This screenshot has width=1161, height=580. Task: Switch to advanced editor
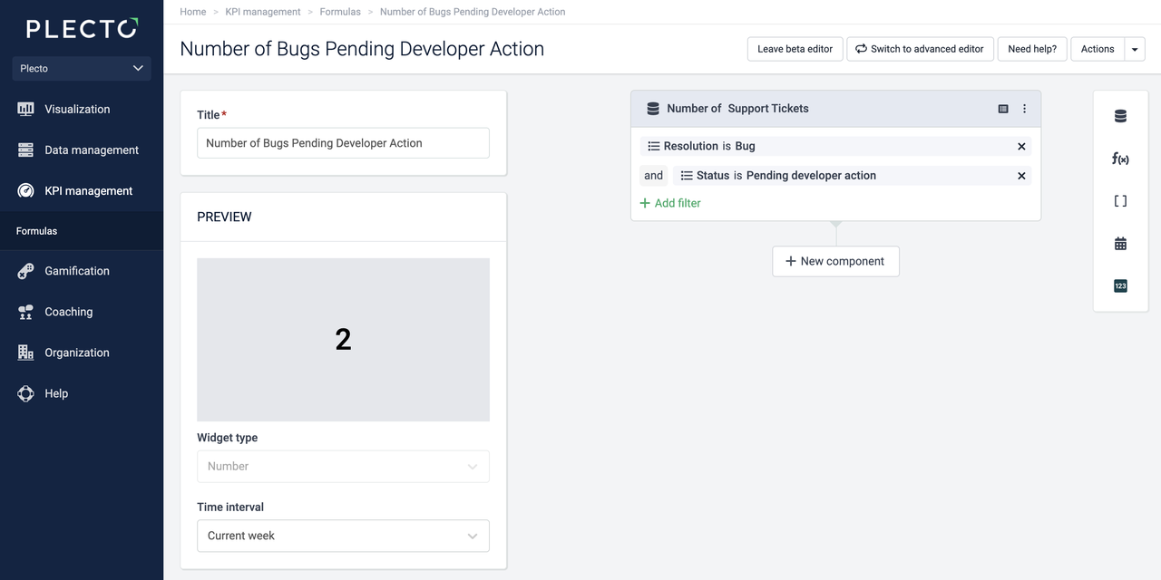coord(920,49)
